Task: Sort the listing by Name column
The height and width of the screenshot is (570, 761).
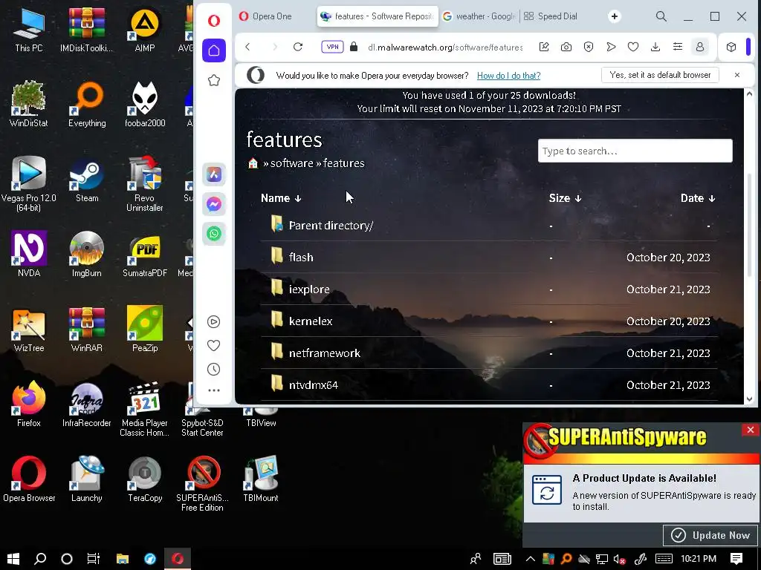Action: pos(281,198)
